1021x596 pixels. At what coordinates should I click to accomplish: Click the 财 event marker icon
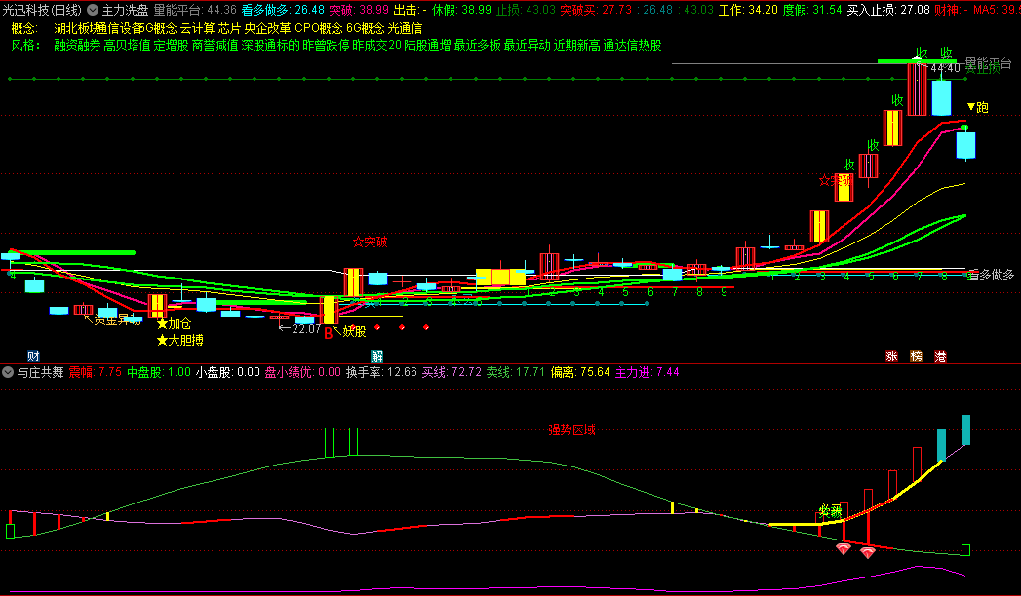tap(33, 355)
